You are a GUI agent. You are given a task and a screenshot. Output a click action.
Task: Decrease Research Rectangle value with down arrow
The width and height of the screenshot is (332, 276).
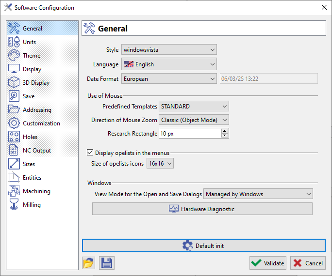point(224,136)
